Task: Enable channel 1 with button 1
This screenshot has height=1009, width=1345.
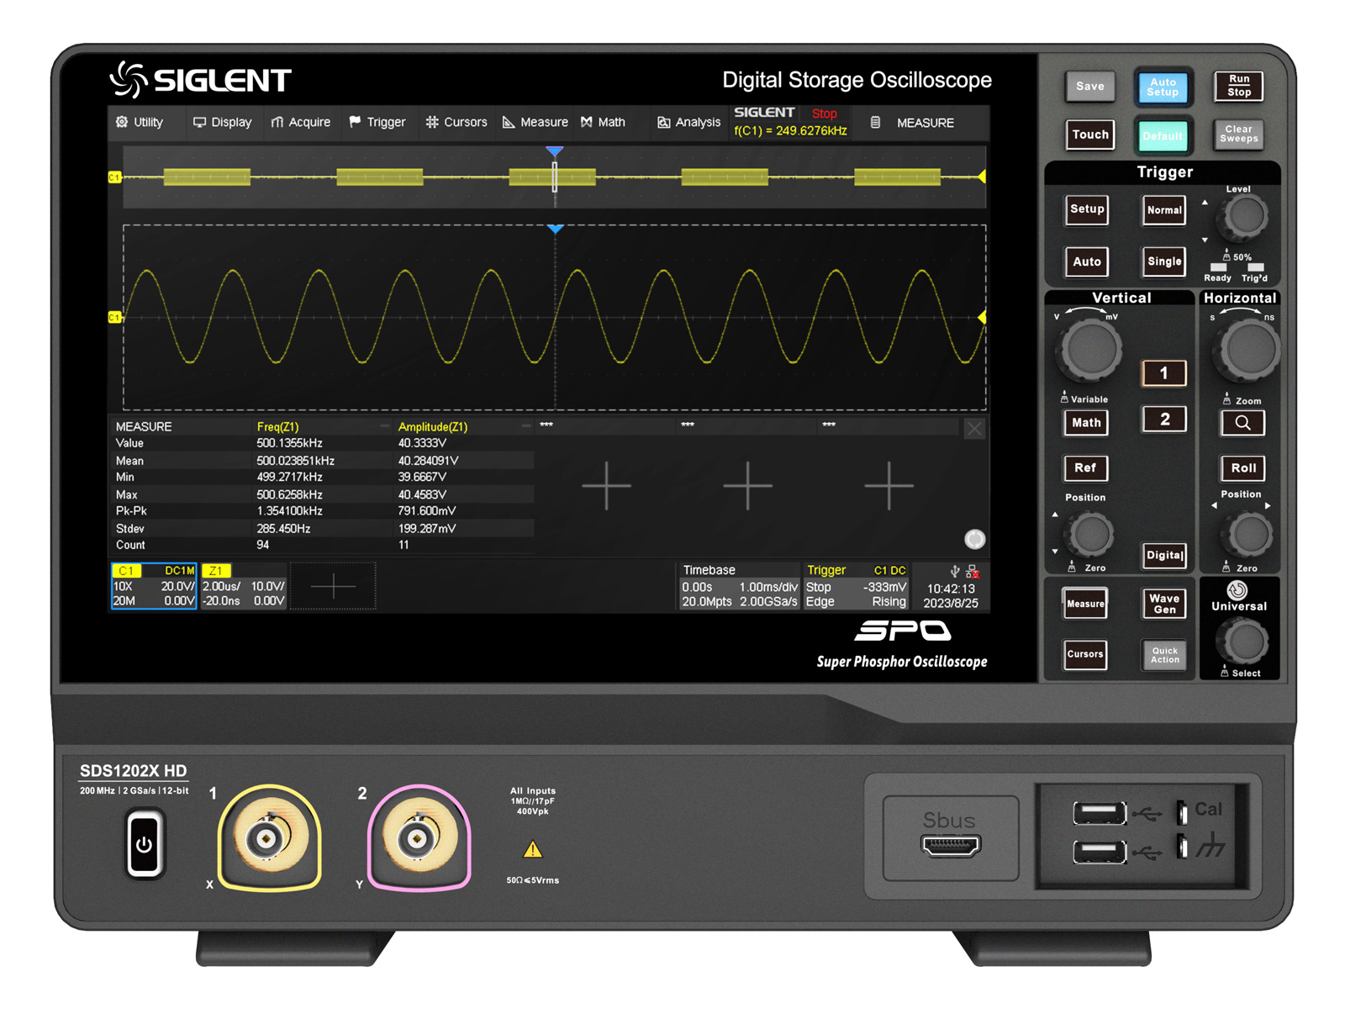Action: (x=1163, y=372)
